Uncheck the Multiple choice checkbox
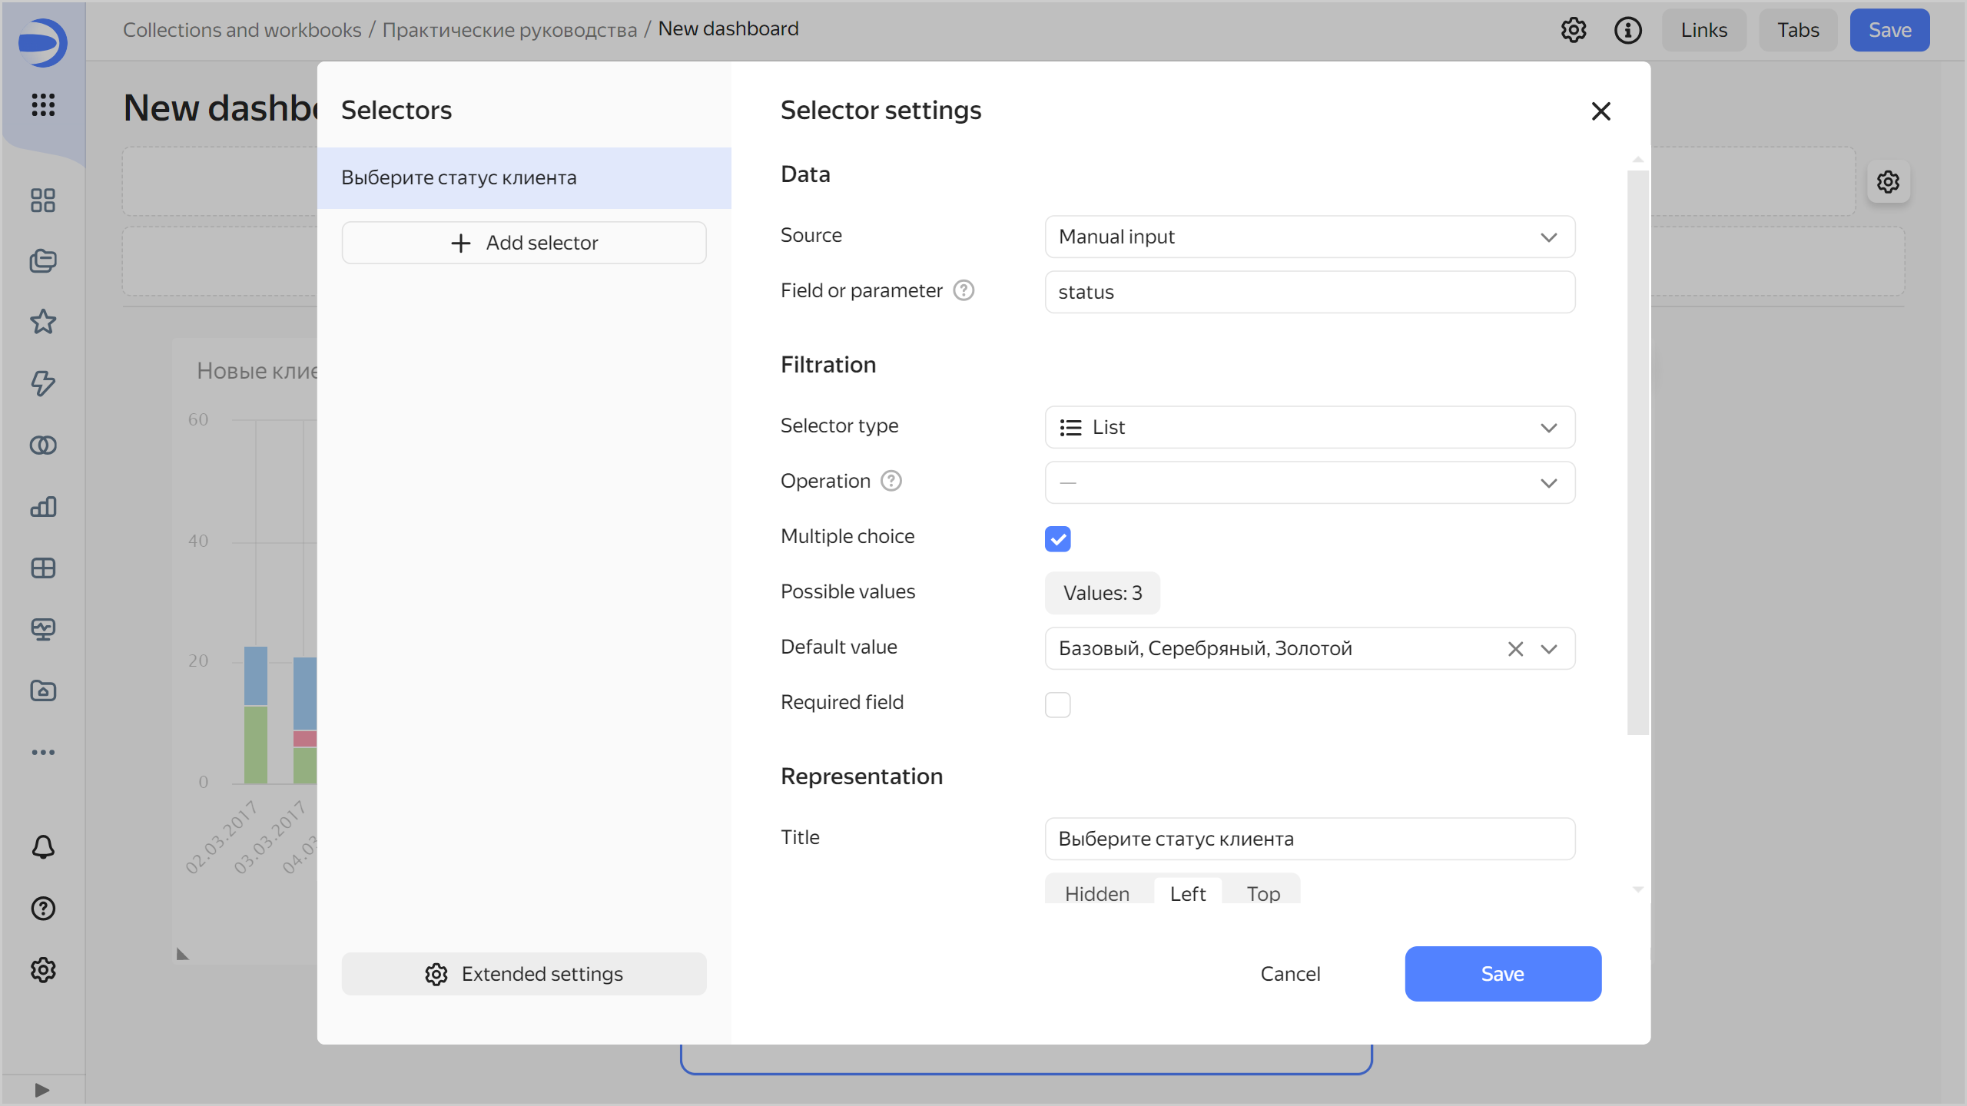 pos(1057,538)
